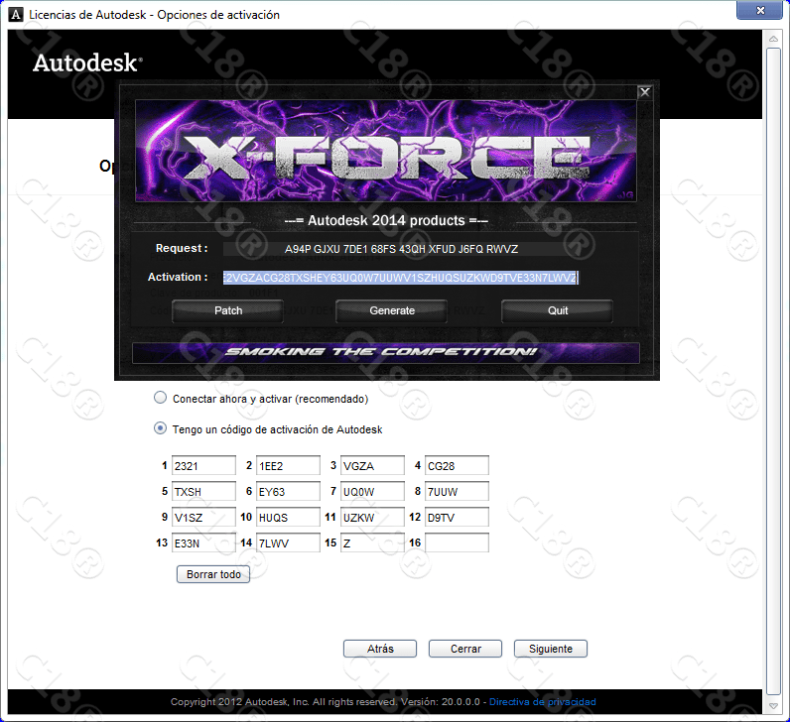Click the copyright text 'Copyright 2012 Autodesk, Inc.'
790x722 pixels.
point(239,702)
